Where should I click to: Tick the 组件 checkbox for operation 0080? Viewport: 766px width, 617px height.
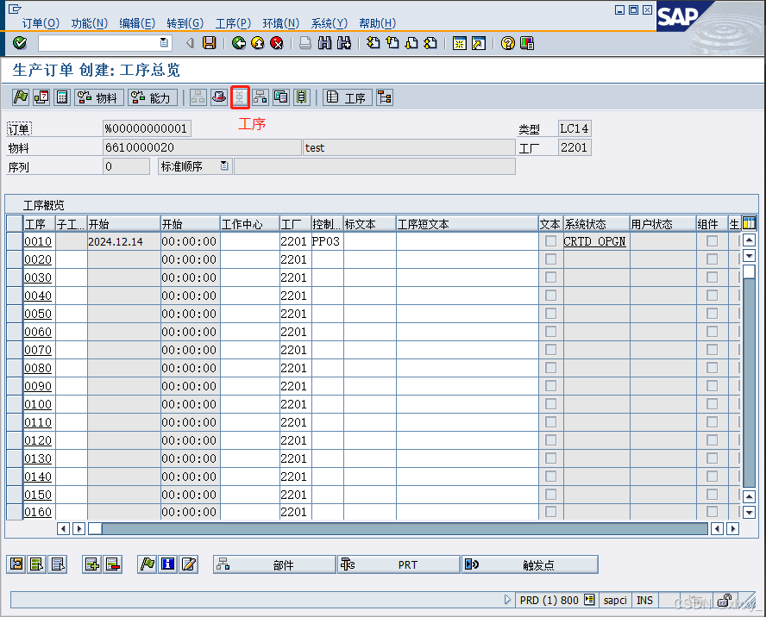pos(712,368)
